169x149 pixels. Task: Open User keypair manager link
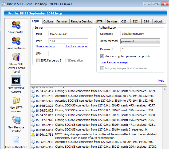[x=115, y=62]
